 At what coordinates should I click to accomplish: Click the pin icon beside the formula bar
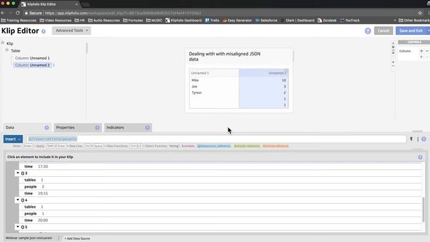[x=411, y=139]
